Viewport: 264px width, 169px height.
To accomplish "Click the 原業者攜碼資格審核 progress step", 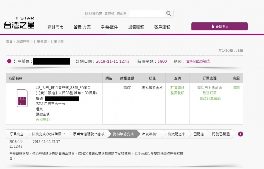I will 89,134.
